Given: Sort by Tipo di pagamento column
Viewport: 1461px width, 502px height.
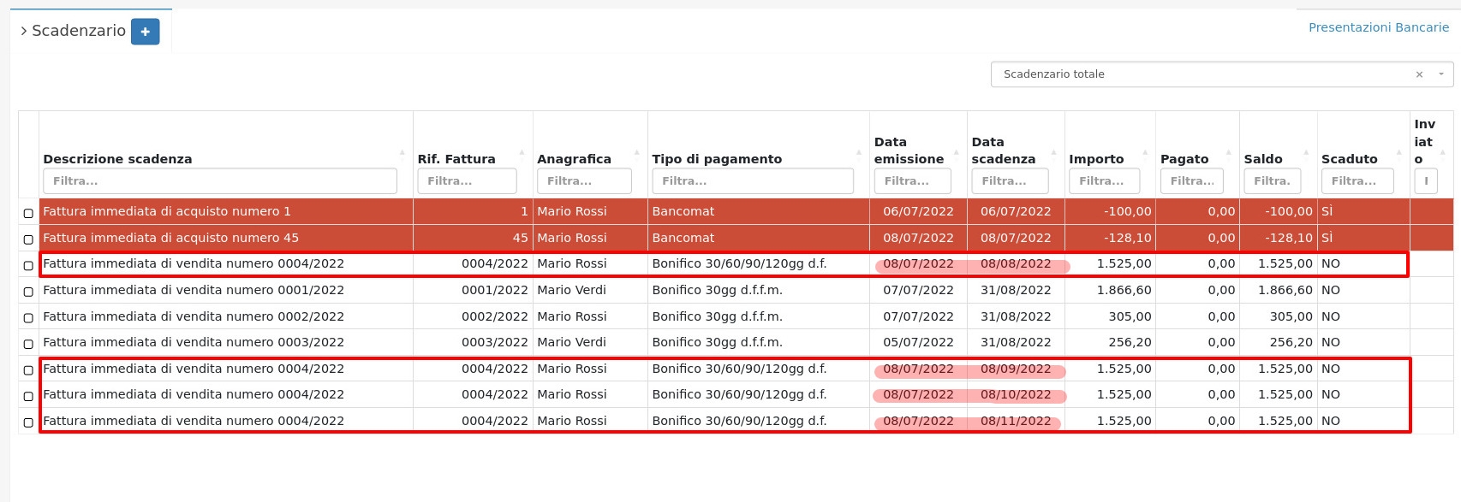Looking at the screenshot, I should (x=716, y=159).
